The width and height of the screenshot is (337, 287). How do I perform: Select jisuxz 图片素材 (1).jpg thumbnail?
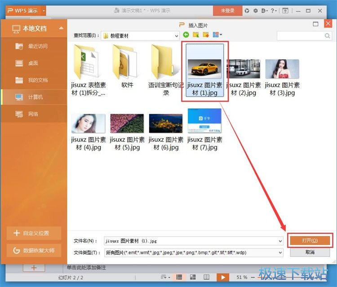coord(204,70)
